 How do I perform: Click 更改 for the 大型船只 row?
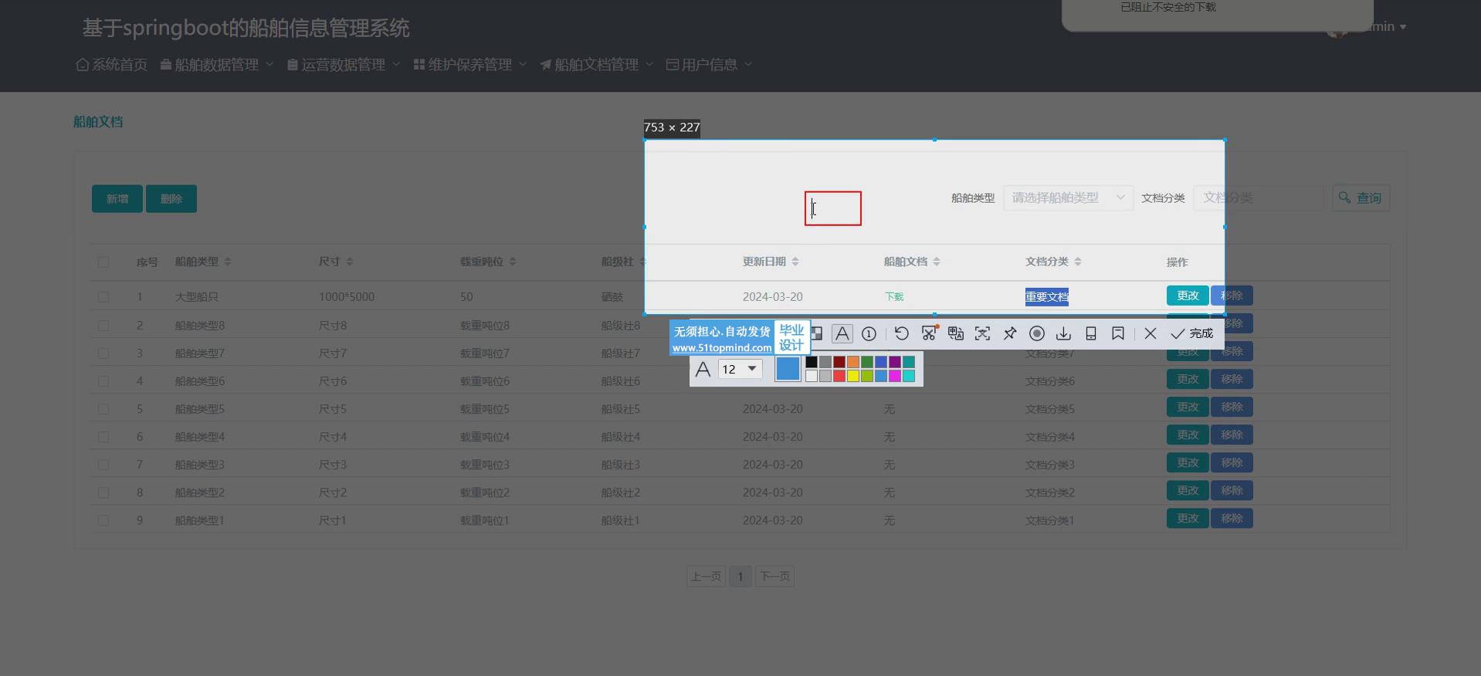[1188, 296]
